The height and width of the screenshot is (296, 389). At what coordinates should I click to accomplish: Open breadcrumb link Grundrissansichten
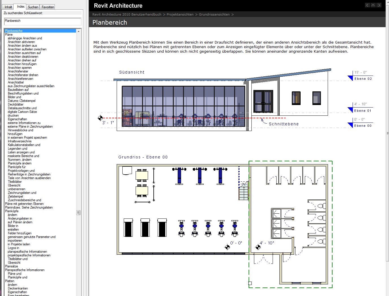point(214,14)
